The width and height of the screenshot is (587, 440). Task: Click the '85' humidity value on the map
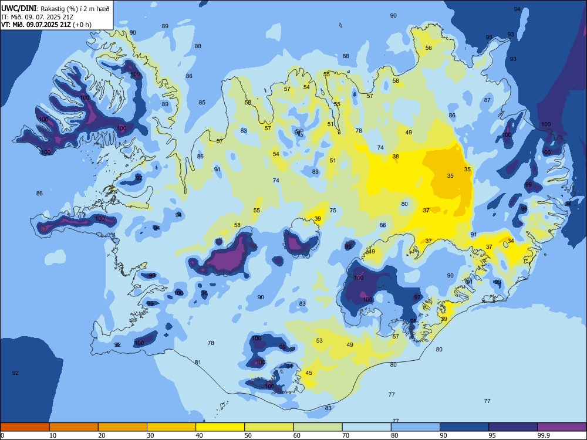[202, 102]
